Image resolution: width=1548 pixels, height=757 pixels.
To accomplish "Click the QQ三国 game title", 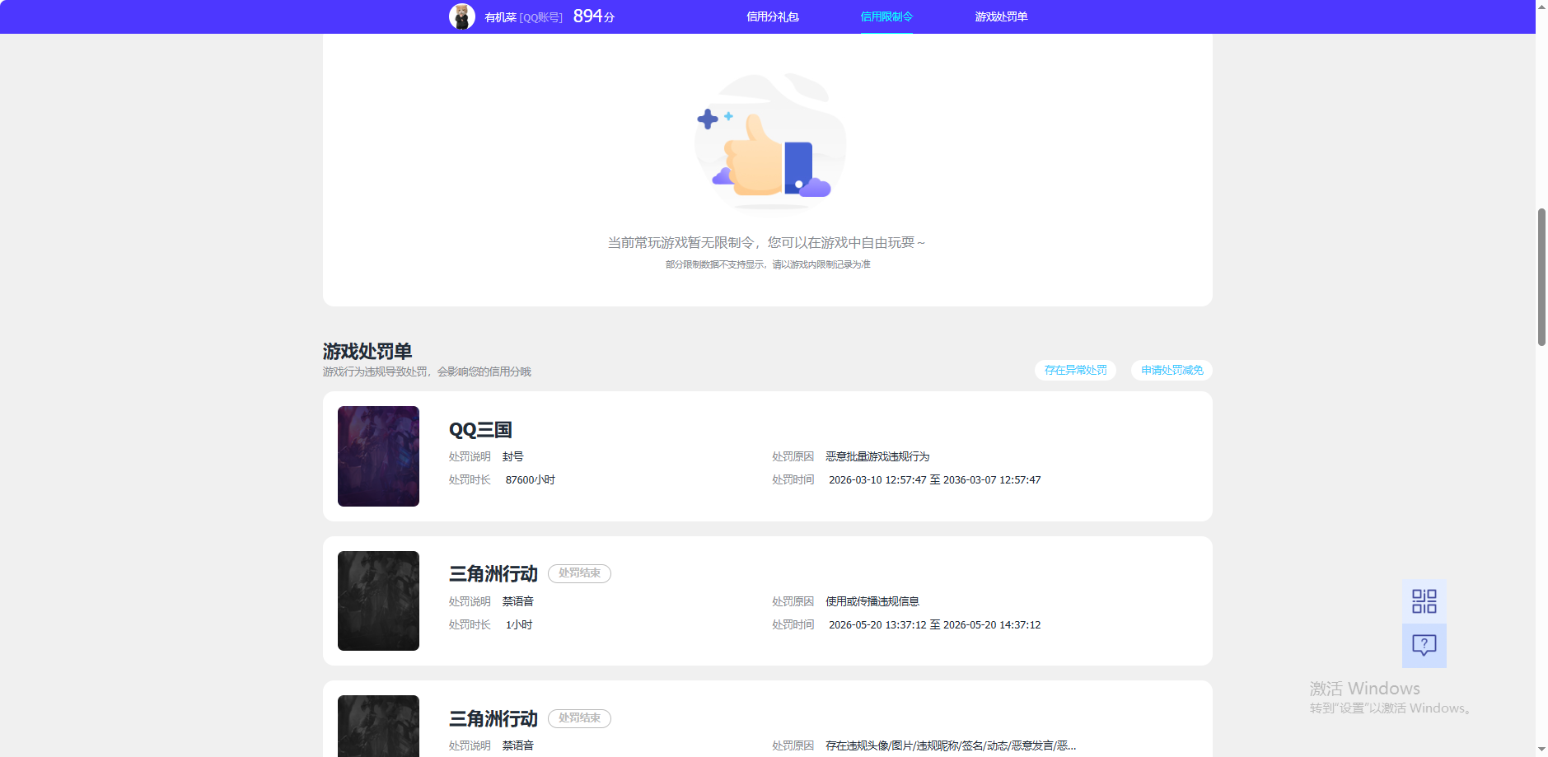I will click(480, 430).
